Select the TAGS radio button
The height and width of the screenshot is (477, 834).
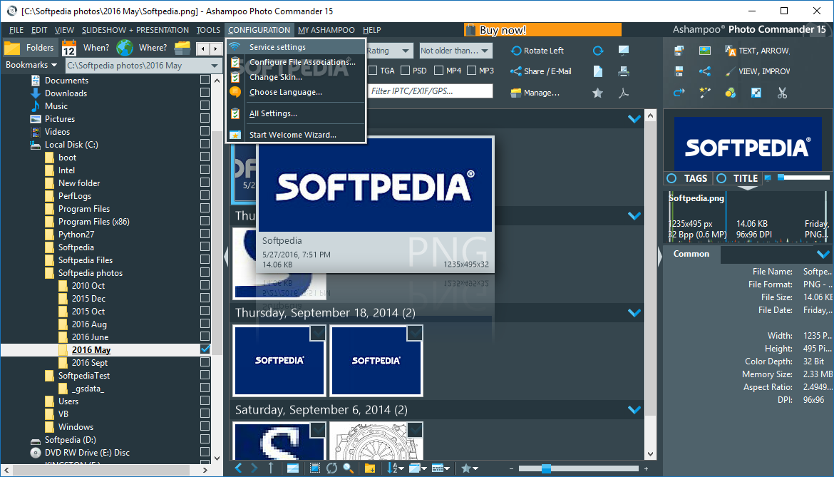671,178
